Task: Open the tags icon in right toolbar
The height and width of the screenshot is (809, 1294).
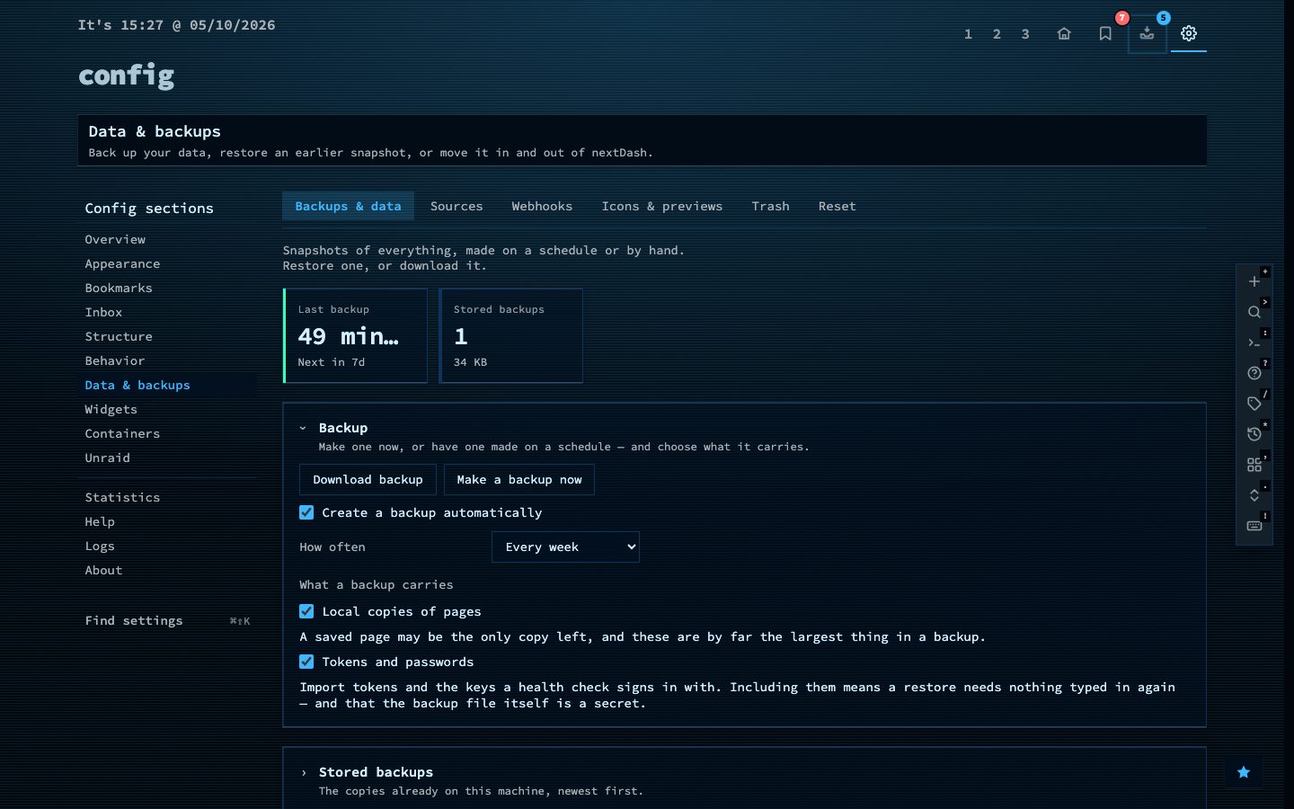Action: tap(1254, 404)
